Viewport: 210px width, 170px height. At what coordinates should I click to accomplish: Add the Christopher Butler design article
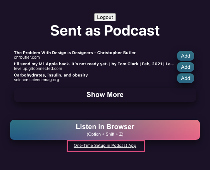point(186,56)
